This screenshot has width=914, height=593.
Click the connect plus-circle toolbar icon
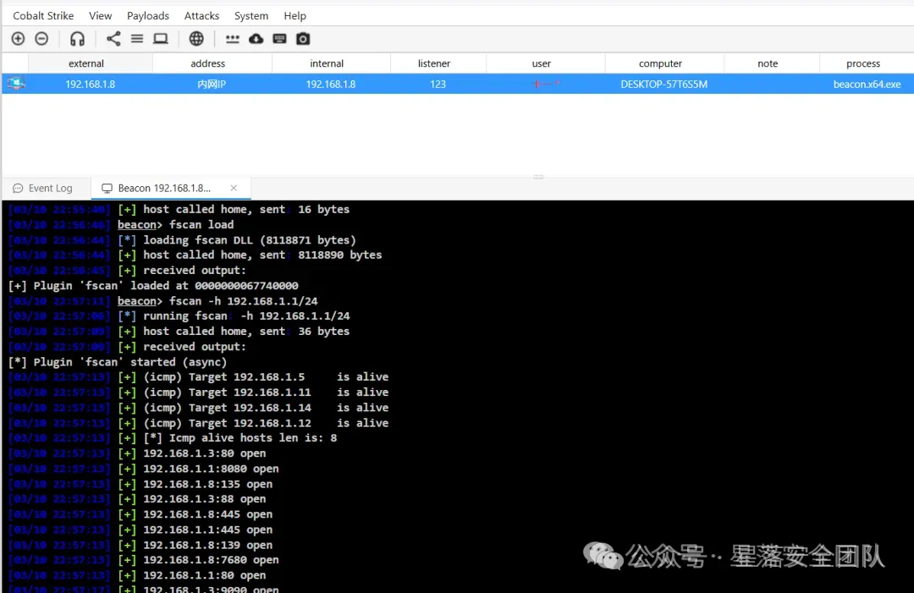(18, 38)
